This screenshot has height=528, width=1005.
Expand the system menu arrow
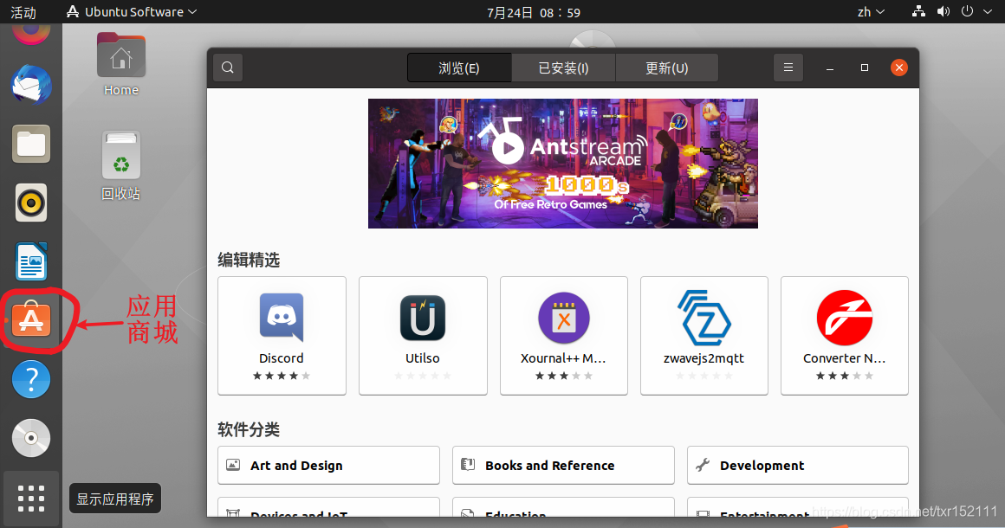click(x=988, y=11)
